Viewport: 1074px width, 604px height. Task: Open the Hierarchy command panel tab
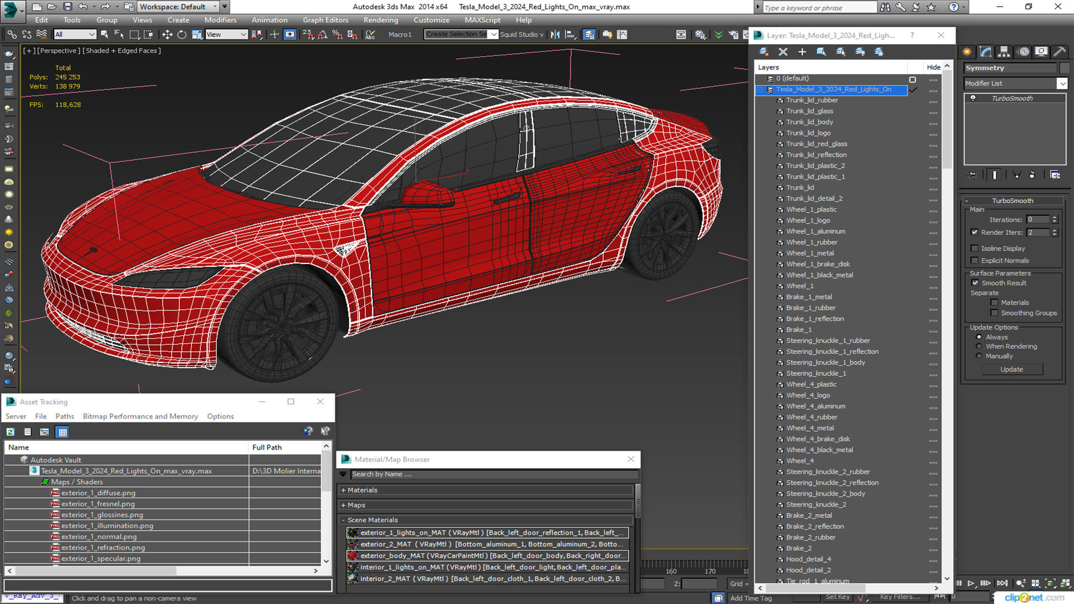(1004, 51)
